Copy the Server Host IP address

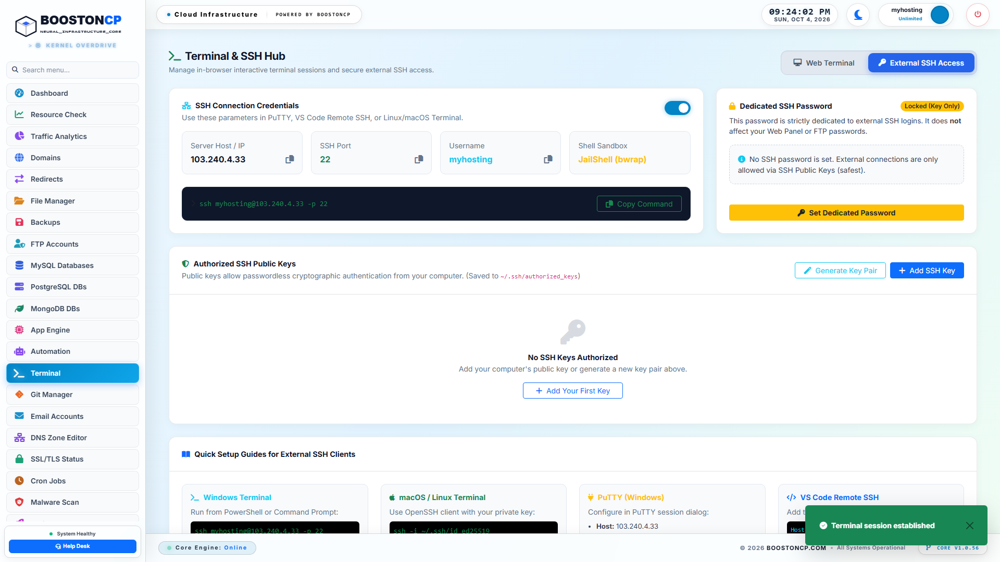290,159
